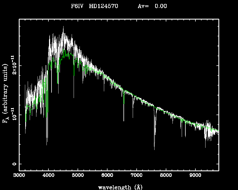
Task: Click the absorption dip bottom near 9350 Å
Action: pos(205,147)
